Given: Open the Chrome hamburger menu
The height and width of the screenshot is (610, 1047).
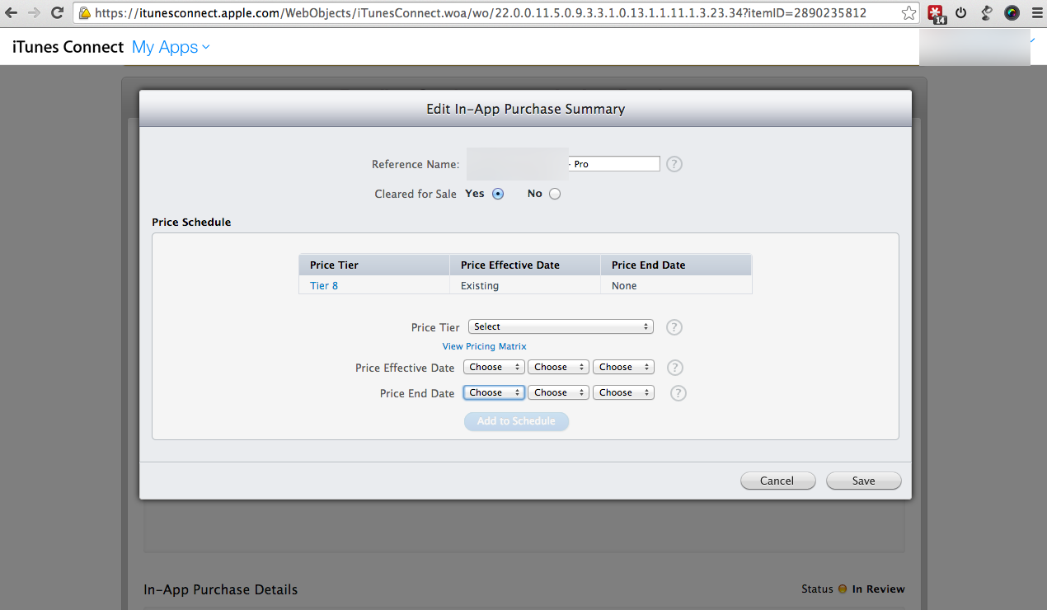Looking at the screenshot, I should click(x=1036, y=12).
